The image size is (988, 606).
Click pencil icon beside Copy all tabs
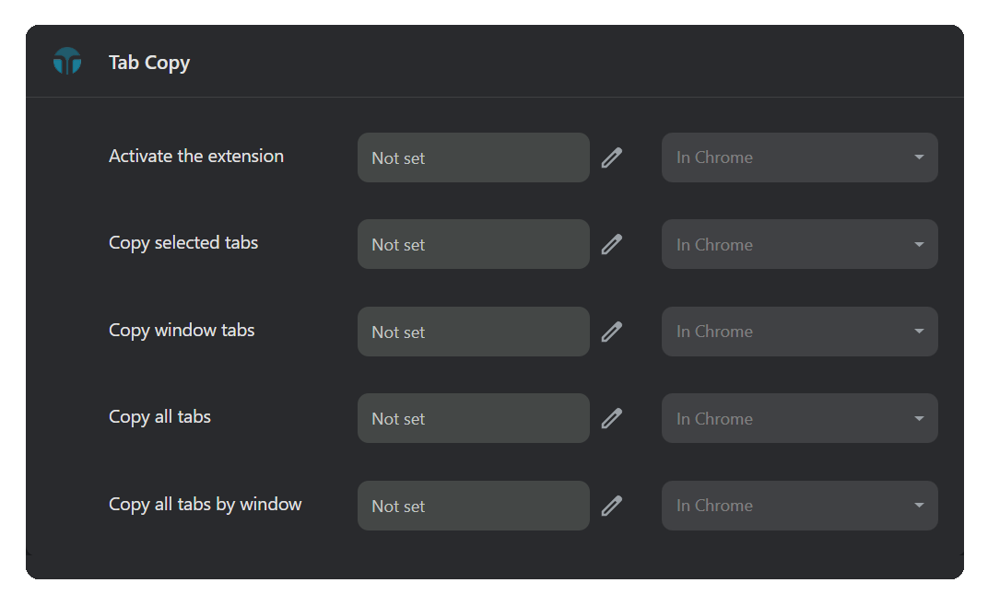click(612, 418)
